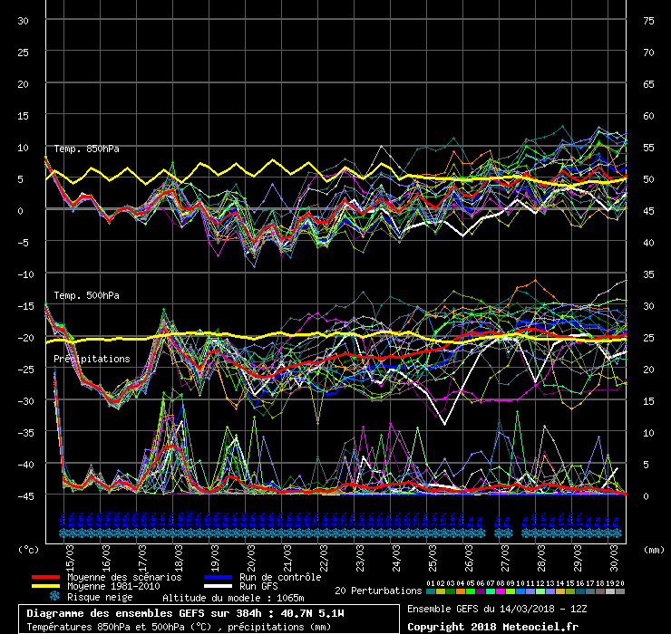Click the white Run GFS legend line
Image resolution: width=671 pixels, height=634 pixels.
pos(219,586)
